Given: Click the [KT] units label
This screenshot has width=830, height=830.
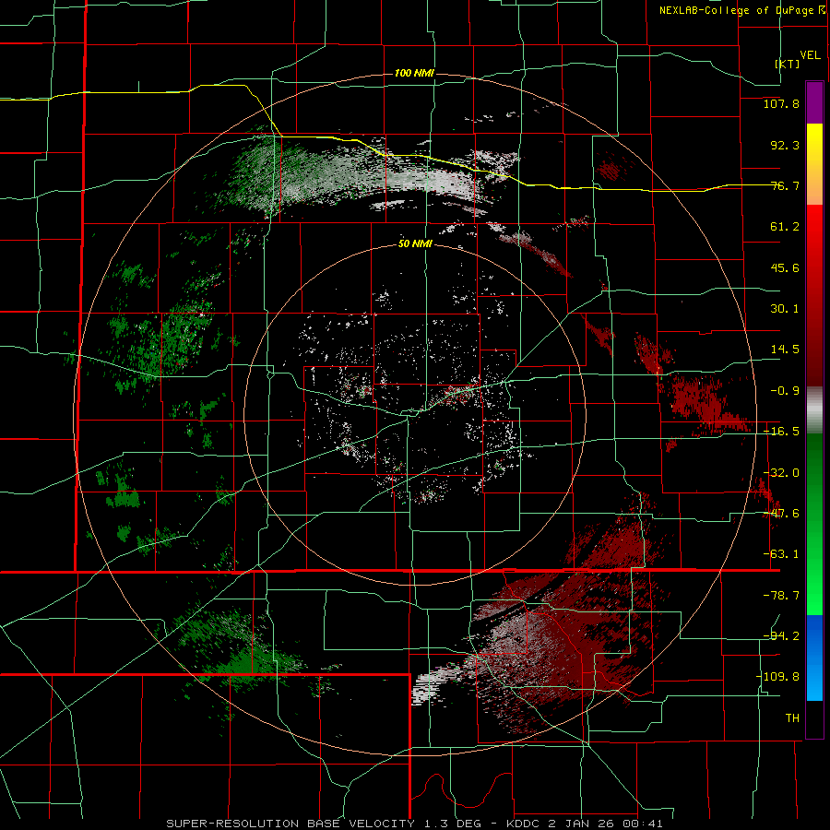Looking at the screenshot, I should (x=788, y=64).
